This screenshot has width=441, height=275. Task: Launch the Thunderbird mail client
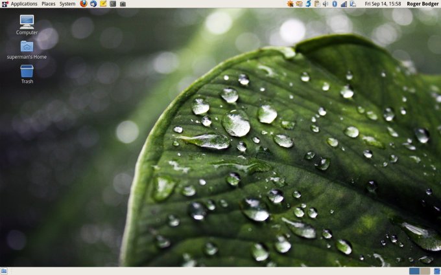tap(93, 4)
